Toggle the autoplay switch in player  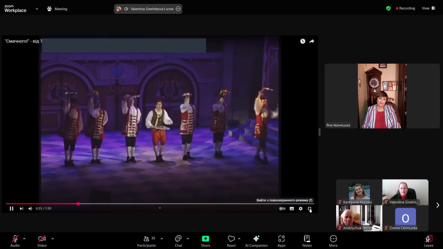[x=282, y=209]
